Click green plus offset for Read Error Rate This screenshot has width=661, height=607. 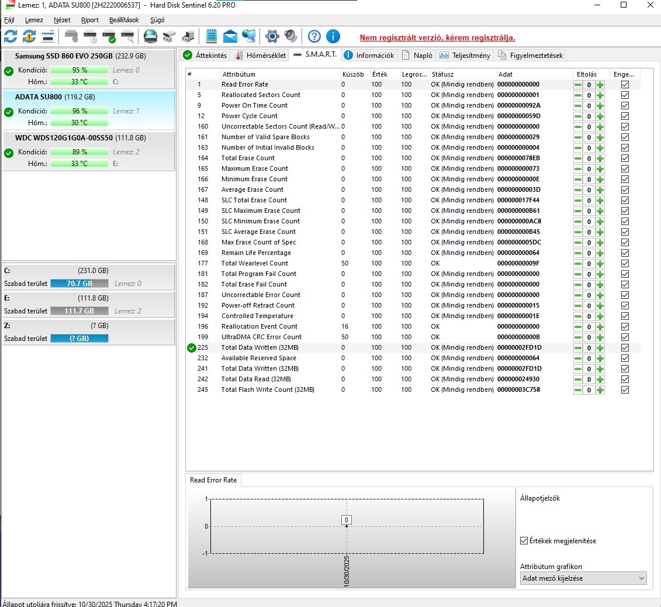[600, 85]
